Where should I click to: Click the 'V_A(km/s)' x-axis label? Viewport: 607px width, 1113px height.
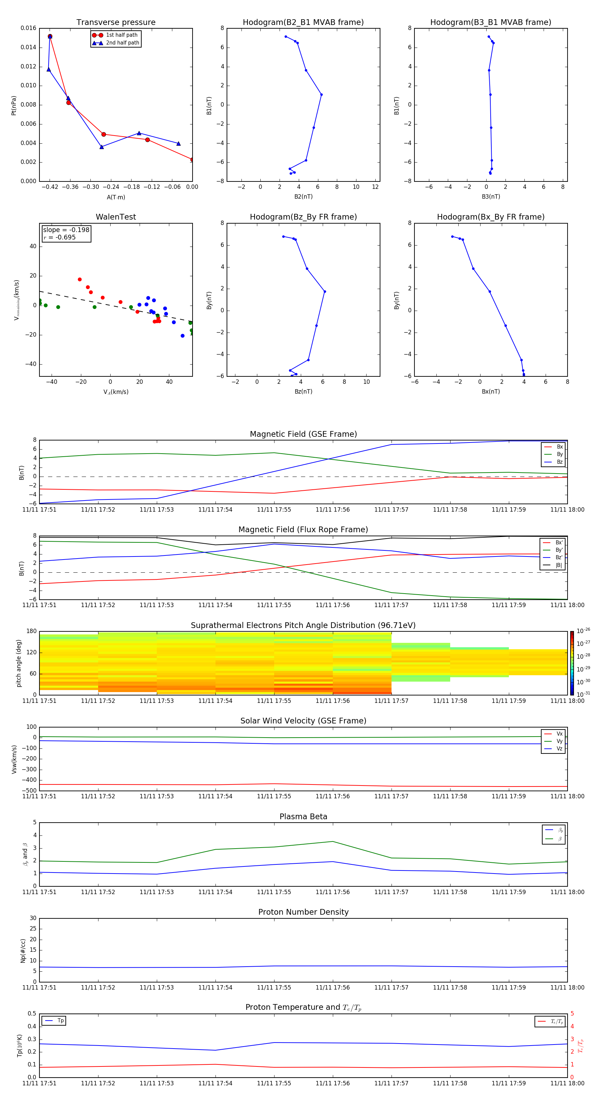(116, 392)
